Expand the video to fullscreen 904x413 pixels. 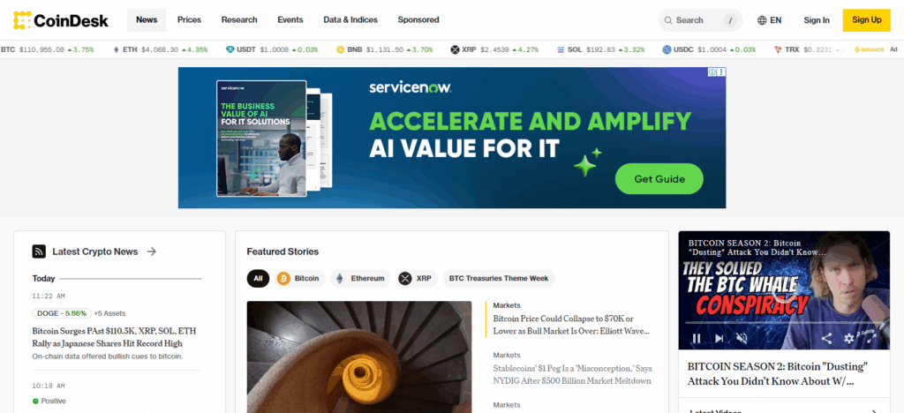(871, 338)
